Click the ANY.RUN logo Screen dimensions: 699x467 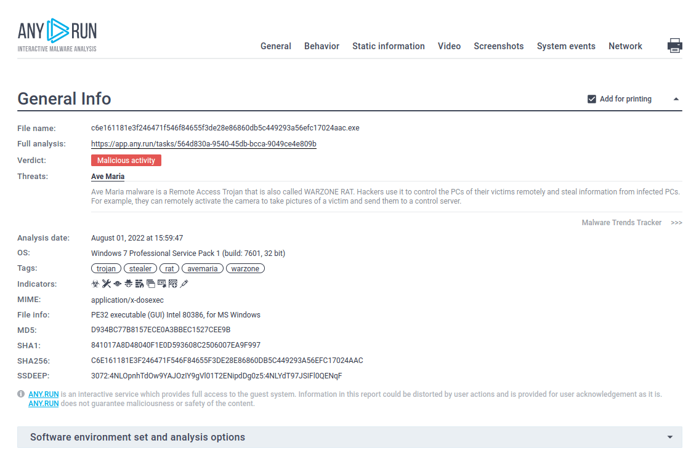(57, 35)
